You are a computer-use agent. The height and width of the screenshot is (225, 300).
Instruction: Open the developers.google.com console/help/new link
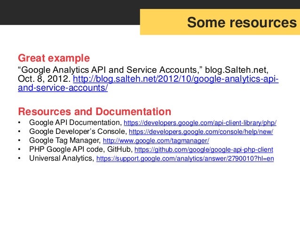[201, 132]
